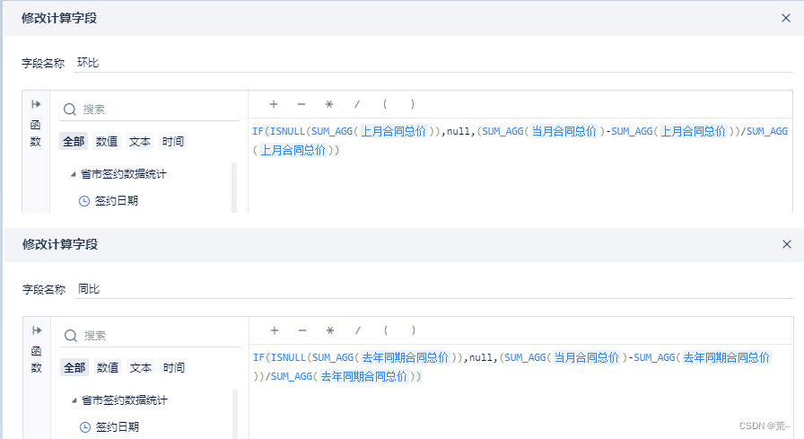The width and height of the screenshot is (804, 439).
Task: Select 数值 tab in 环比 dialog
Action: pos(107,141)
